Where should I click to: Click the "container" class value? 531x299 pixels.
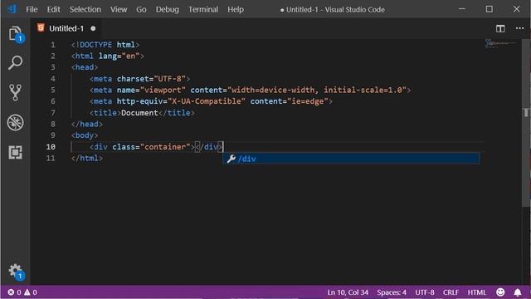(x=165, y=147)
